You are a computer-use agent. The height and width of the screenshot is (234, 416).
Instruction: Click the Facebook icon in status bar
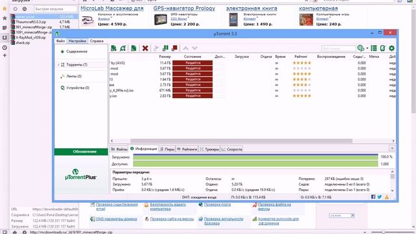(x=373, y=197)
